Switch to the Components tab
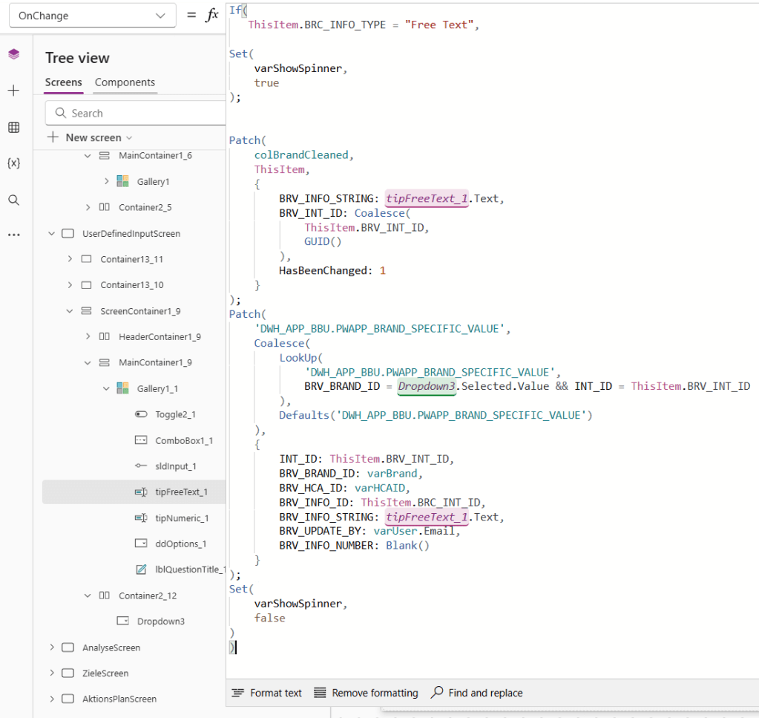Screen dimensions: 759x718 125,82
